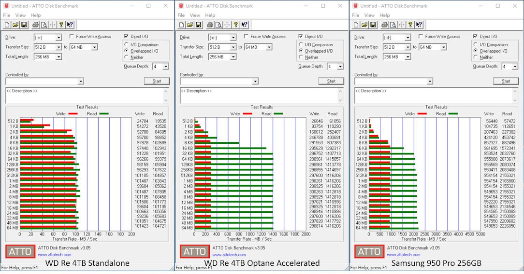Select the Neither radio in the right window
The image size is (524, 274).
(476, 57)
